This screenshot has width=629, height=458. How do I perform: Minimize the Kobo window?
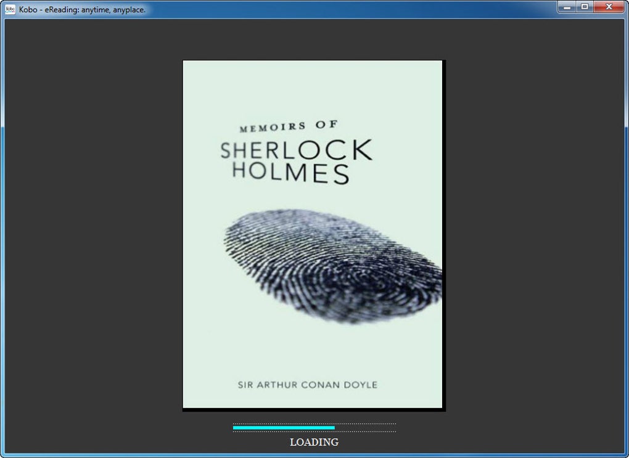[x=567, y=7]
